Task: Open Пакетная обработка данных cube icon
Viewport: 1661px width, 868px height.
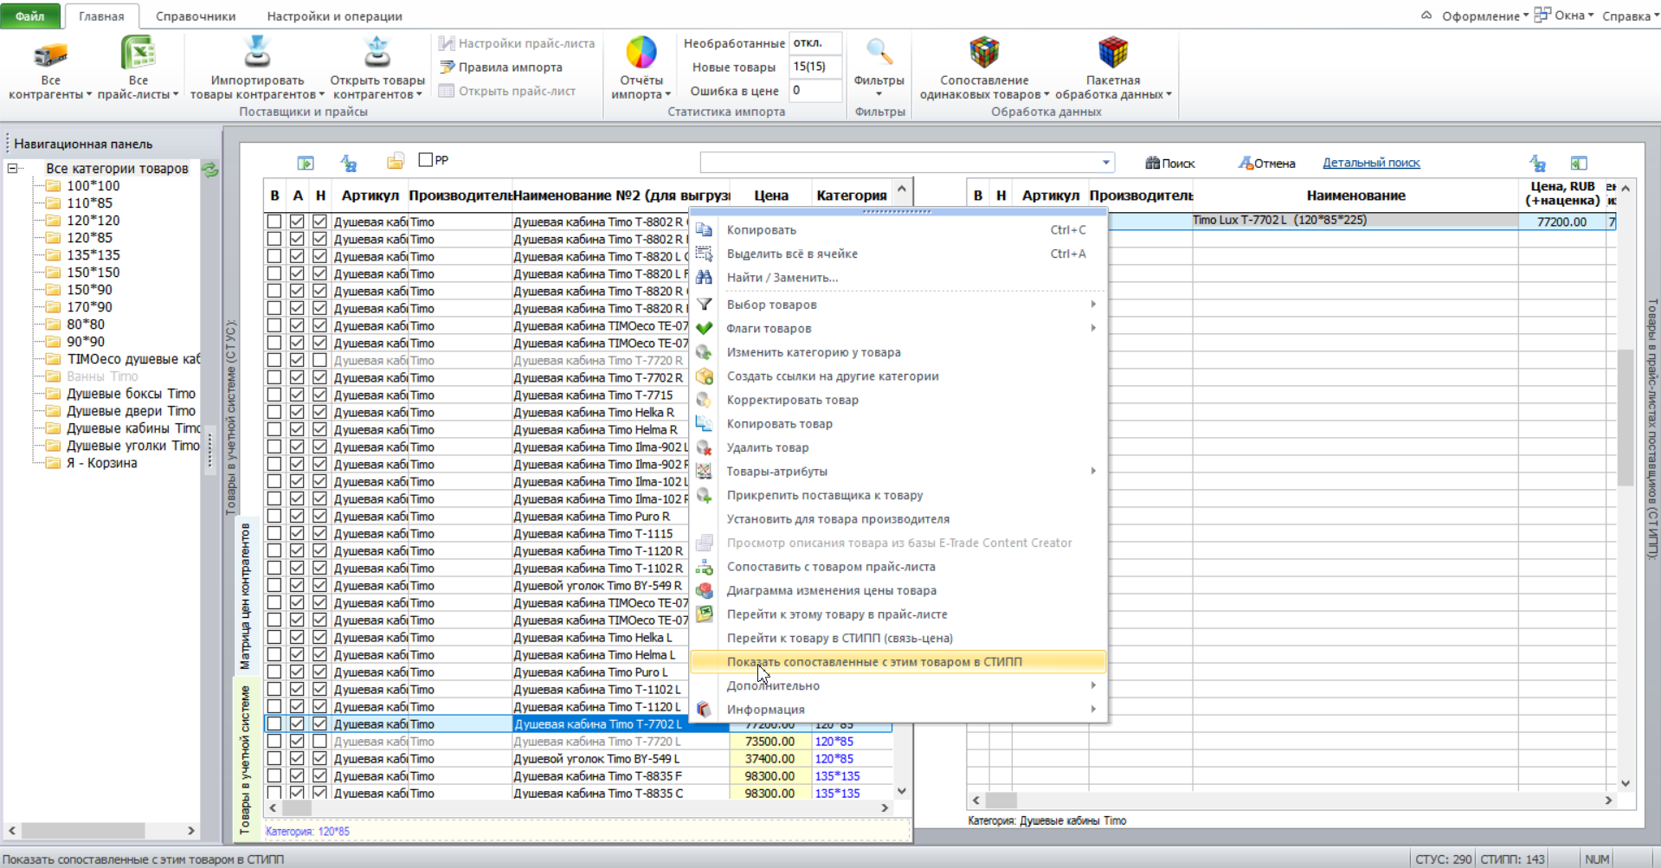Action: pyautogui.click(x=1113, y=53)
